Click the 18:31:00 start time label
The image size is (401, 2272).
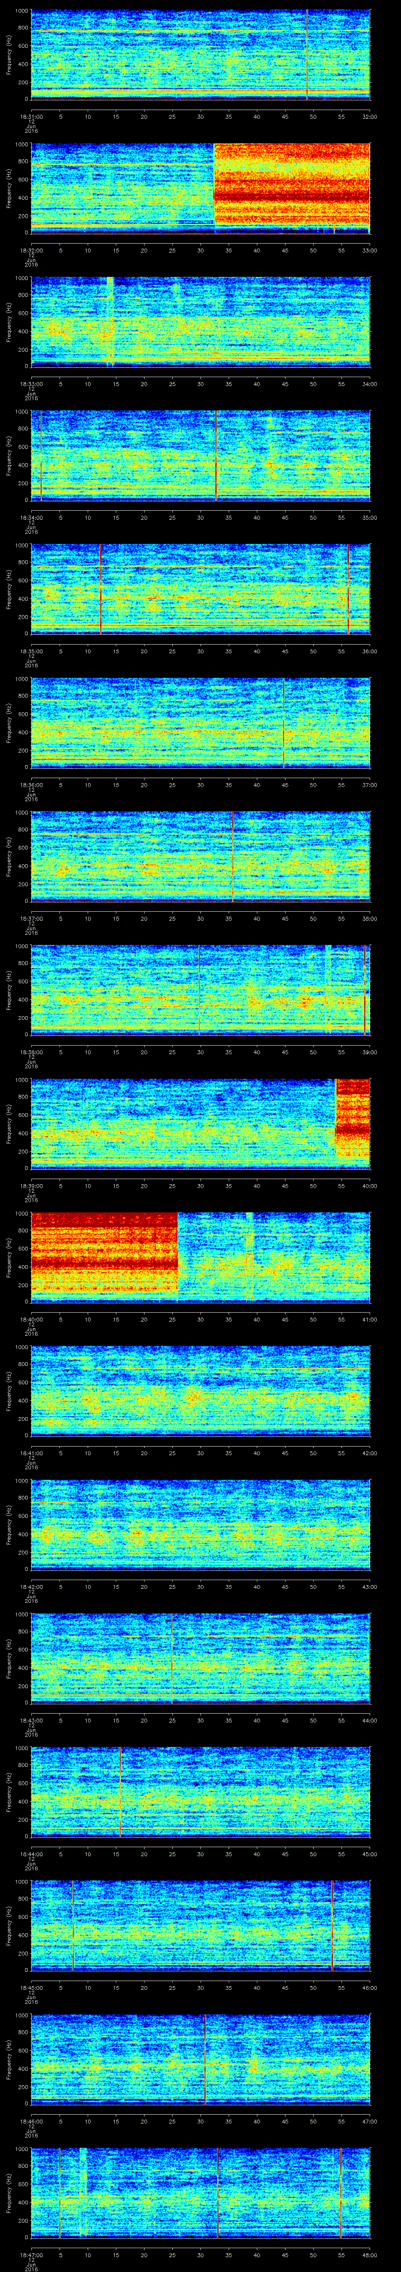click(32, 116)
